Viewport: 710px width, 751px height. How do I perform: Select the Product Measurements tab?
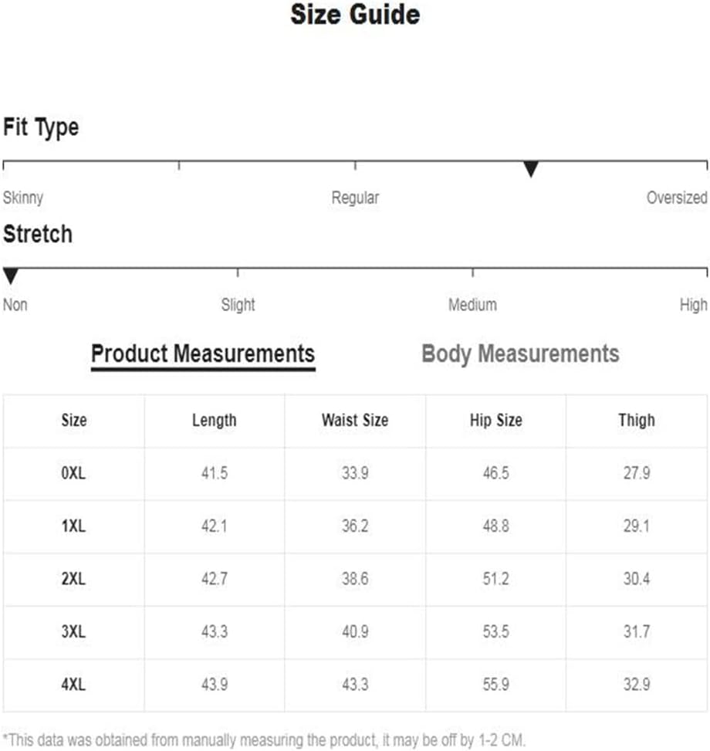[203, 355]
